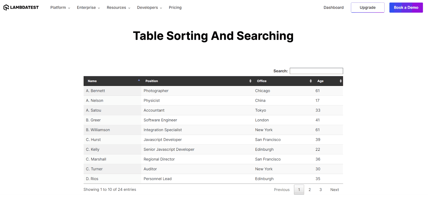Click Chicago office cell
Image resolution: width=428 pixels, height=210 pixels.
[x=283, y=91]
